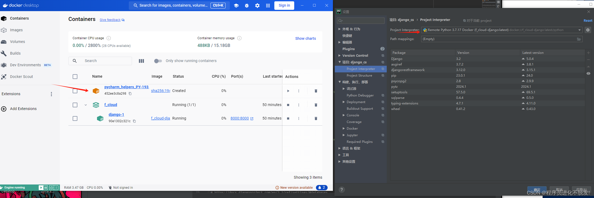
Task: Open more actions for f_cloud stack
Action: [x=299, y=105]
